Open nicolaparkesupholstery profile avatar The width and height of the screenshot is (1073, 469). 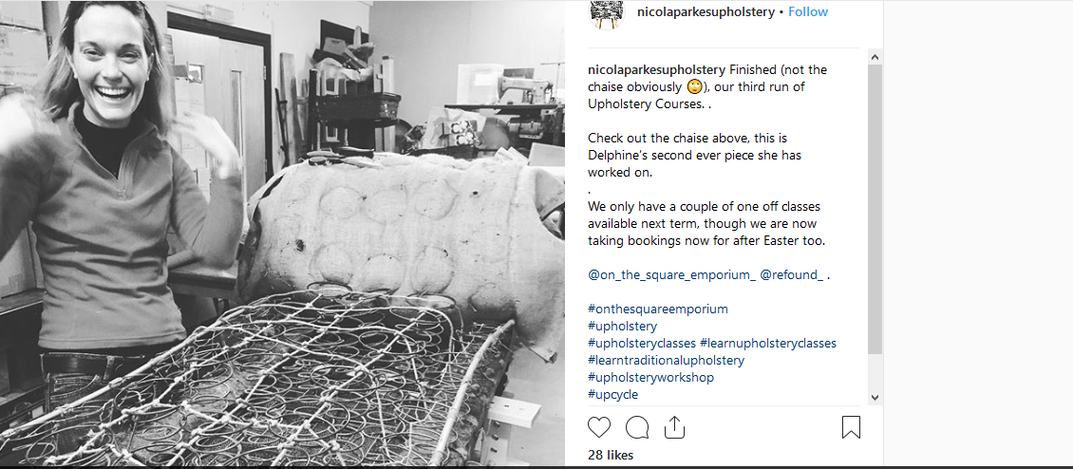[x=607, y=13]
